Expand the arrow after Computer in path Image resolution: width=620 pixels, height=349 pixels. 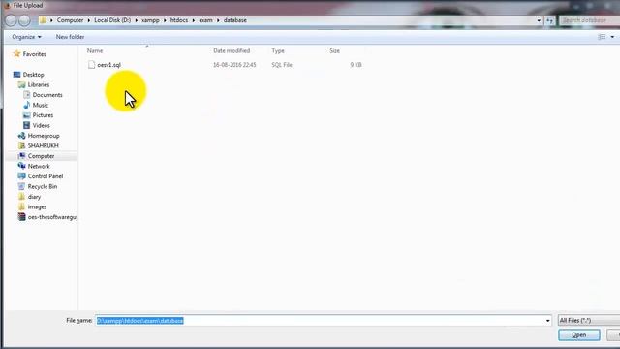(88, 20)
